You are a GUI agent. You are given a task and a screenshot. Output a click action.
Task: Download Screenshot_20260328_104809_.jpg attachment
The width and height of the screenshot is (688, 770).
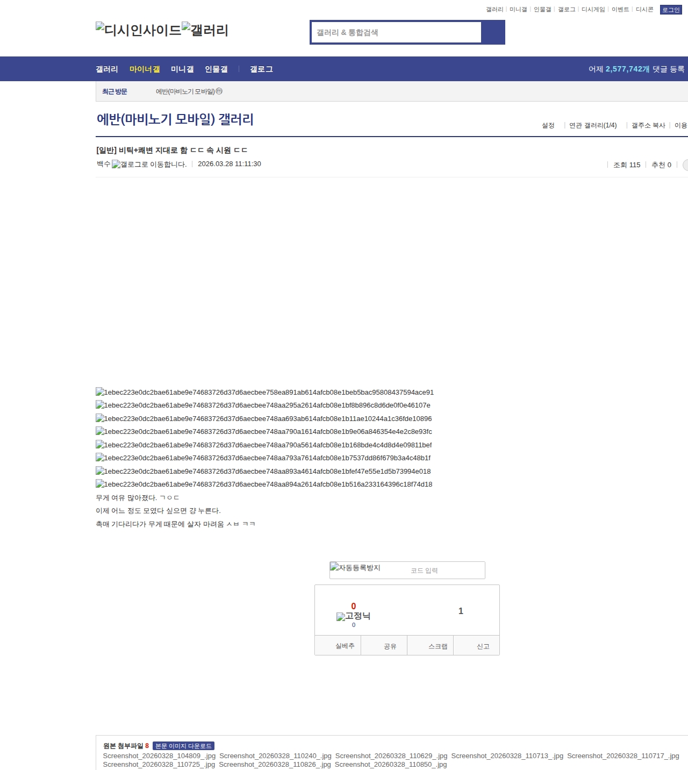point(159,756)
